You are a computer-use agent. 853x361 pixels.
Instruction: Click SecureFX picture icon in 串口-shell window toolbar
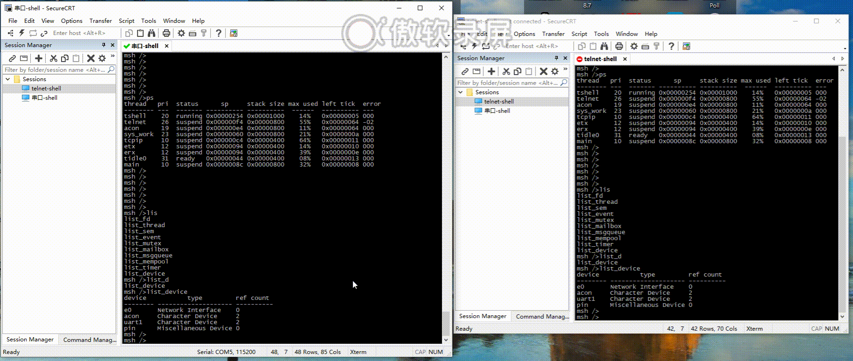234,33
